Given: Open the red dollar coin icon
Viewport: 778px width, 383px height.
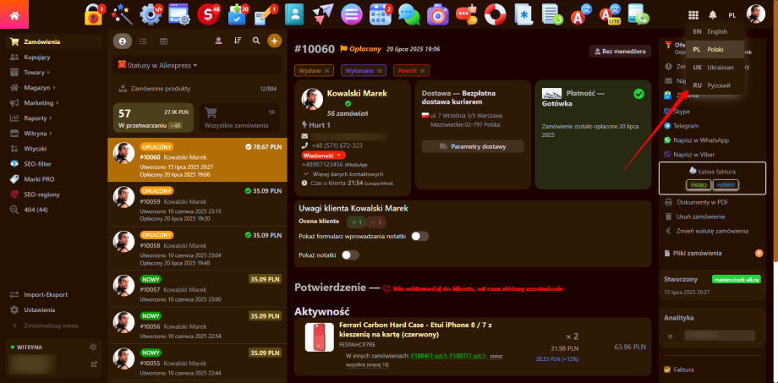Looking at the screenshot, I should (x=208, y=14).
